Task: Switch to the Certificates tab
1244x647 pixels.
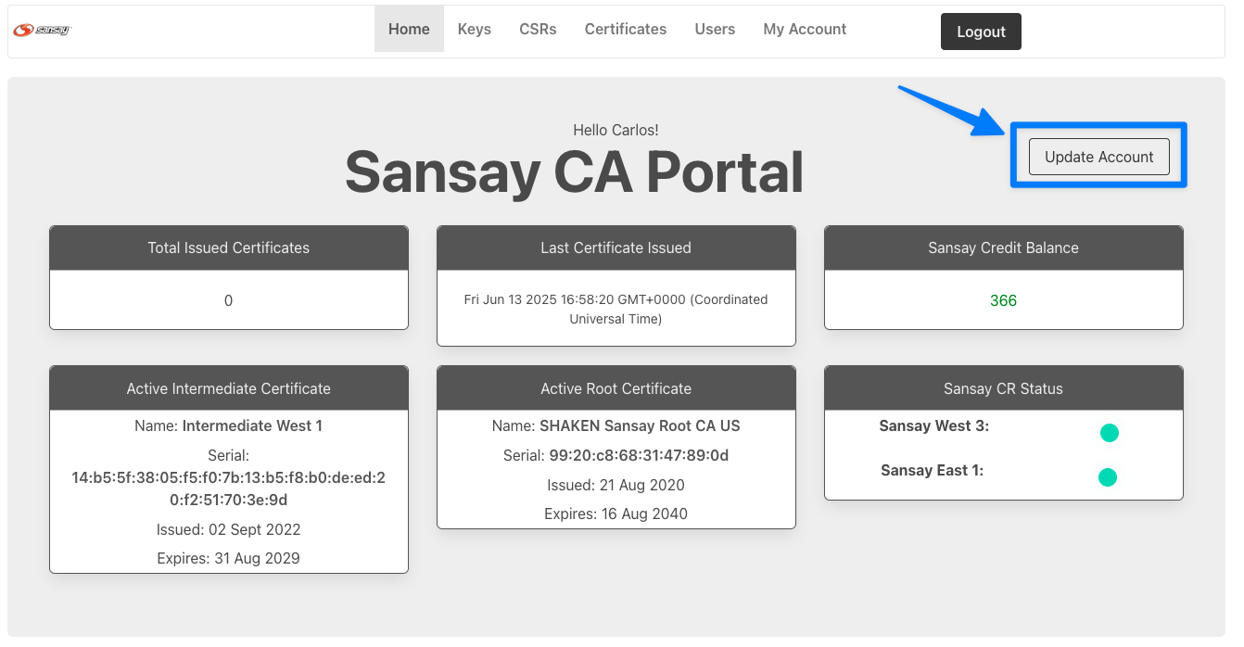Action: pos(626,29)
